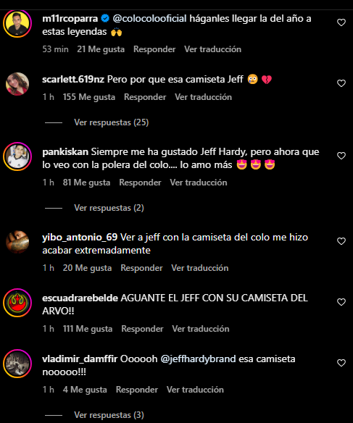Image resolution: width=353 pixels, height=423 pixels.
Task: Open escuadrarebelde's rebel logo avatar
Action: (17, 303)
